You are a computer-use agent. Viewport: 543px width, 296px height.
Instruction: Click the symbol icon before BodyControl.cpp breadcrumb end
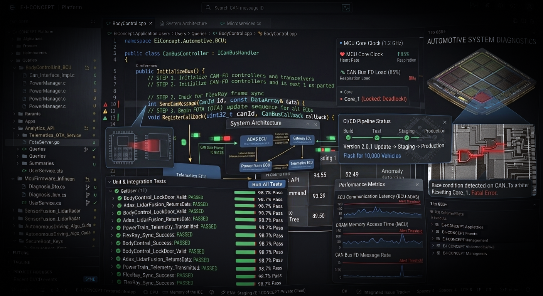click(260, 34)
